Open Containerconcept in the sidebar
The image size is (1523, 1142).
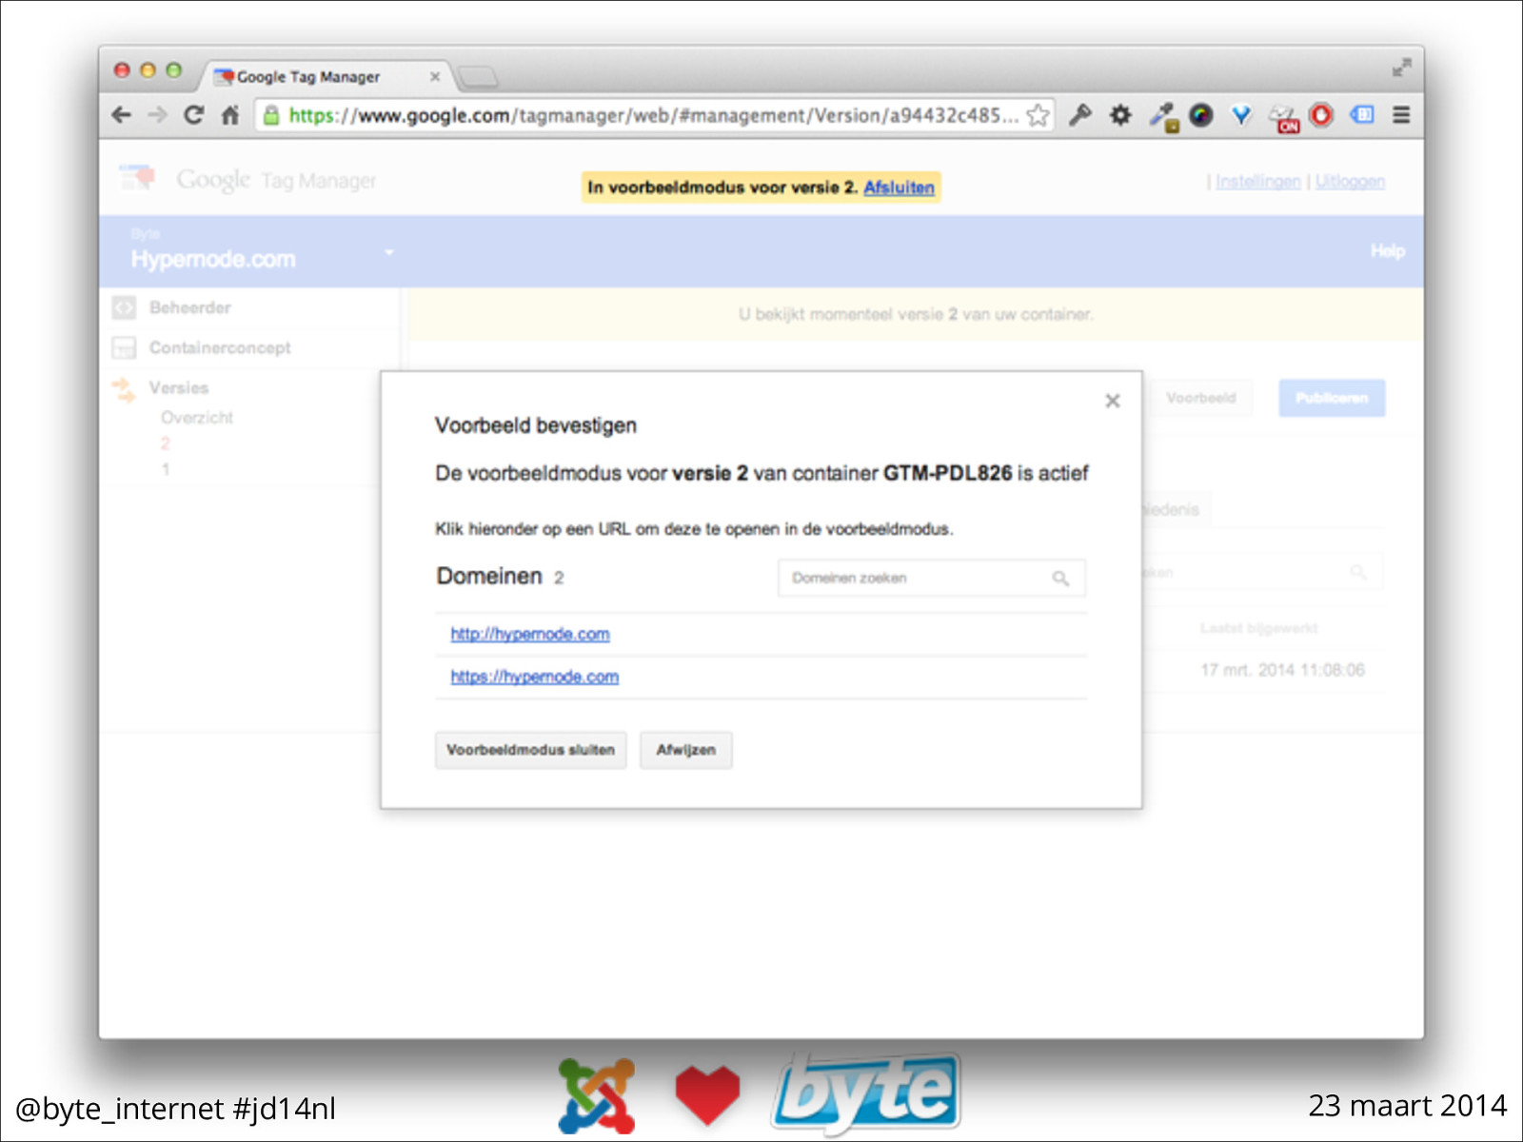pos(220,347)
